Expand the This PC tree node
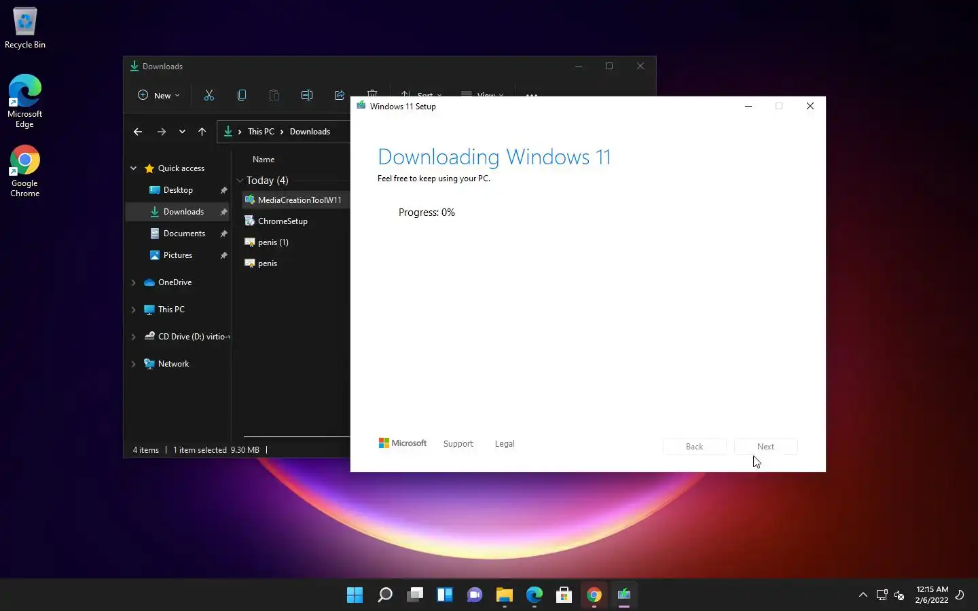The image size is (978, 611). tap(134, 310)
